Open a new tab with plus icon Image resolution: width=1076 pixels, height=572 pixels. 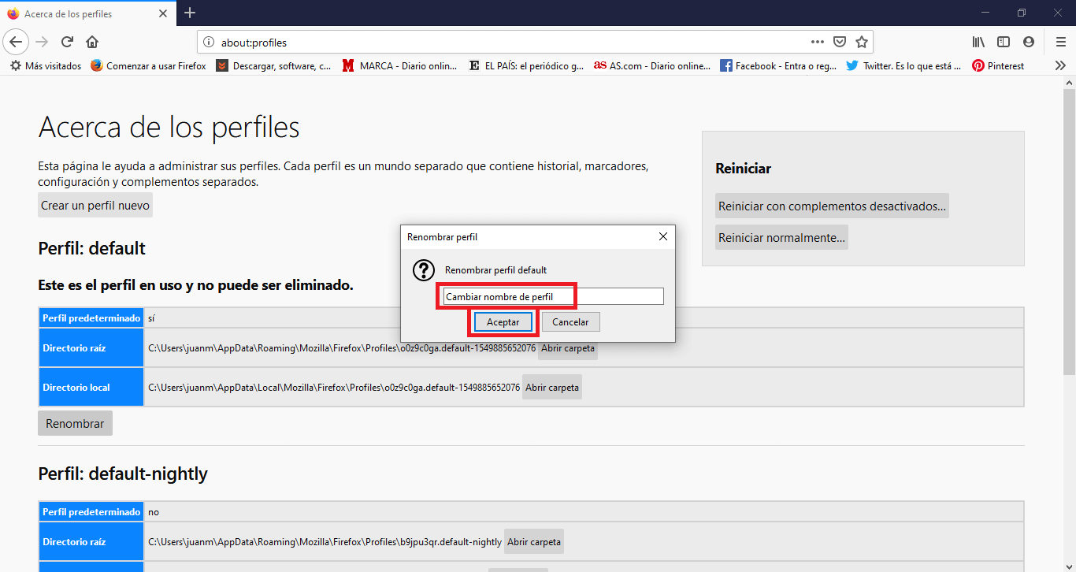190,13
